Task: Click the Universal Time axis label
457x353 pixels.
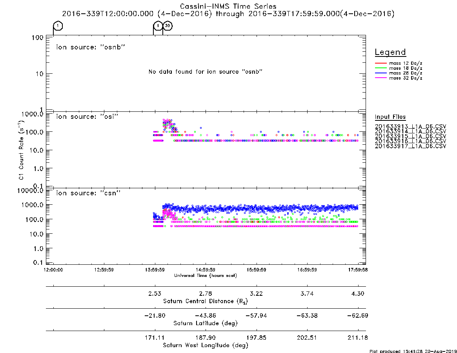Action: coord(206,275)
